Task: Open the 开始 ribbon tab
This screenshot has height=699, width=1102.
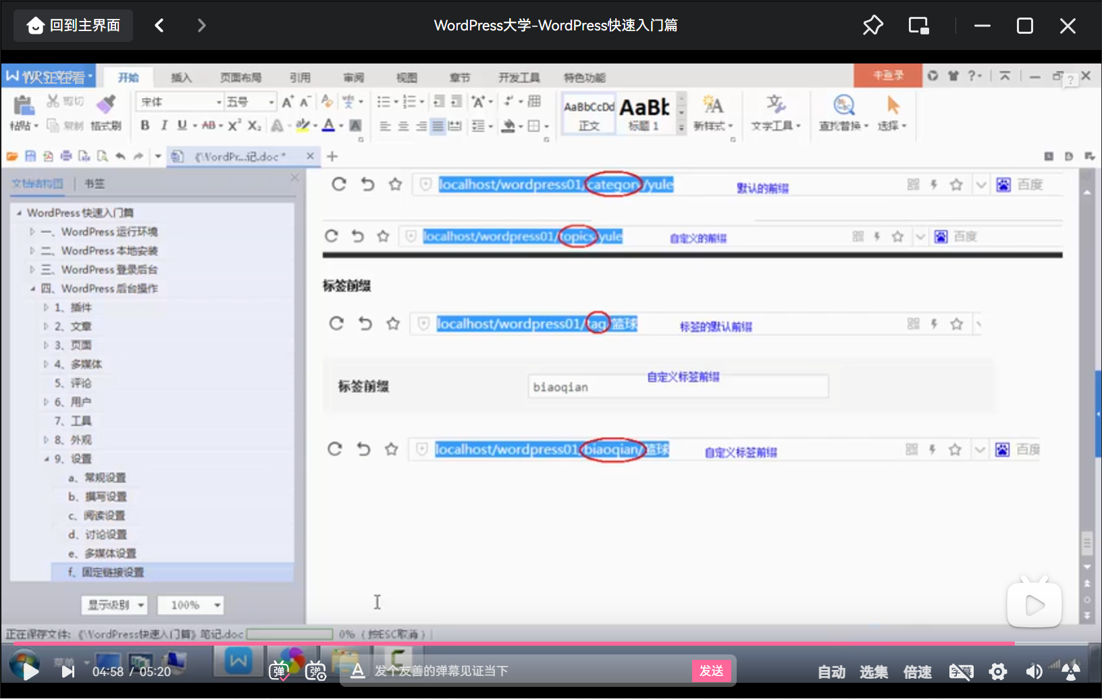Action: click(x=128, y=78)
